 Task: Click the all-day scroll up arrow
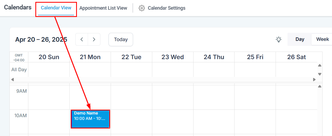[320, 65]
